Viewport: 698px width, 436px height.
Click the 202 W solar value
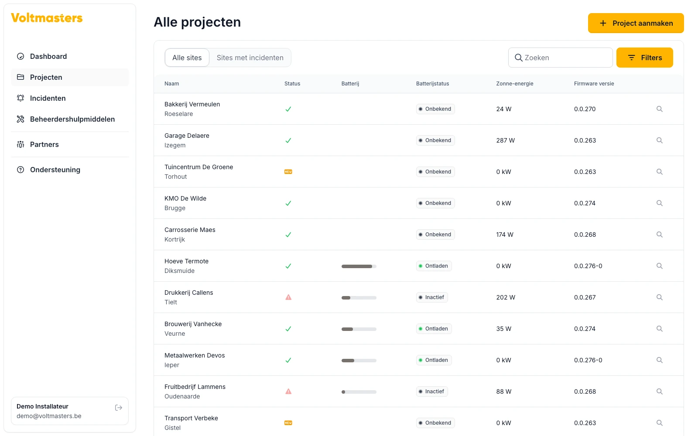coord(505,297)
